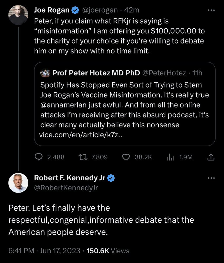Open more options on Joe Rogan's tweet
Image resolution: width=224 pixels, height=263 pixels.
point(211,11)
